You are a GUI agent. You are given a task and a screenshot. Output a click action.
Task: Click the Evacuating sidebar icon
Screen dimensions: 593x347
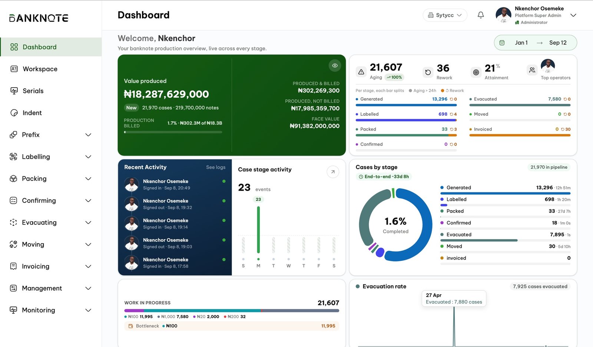coord(13,222)
